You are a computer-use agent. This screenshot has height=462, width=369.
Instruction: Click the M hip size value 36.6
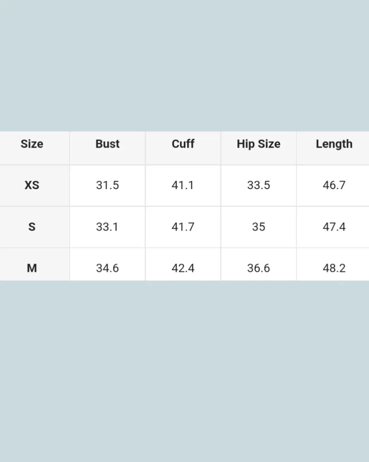(x=258, y=268)
